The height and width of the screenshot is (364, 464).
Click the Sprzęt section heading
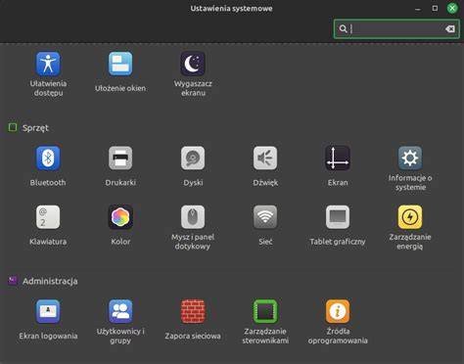(35, 128)
